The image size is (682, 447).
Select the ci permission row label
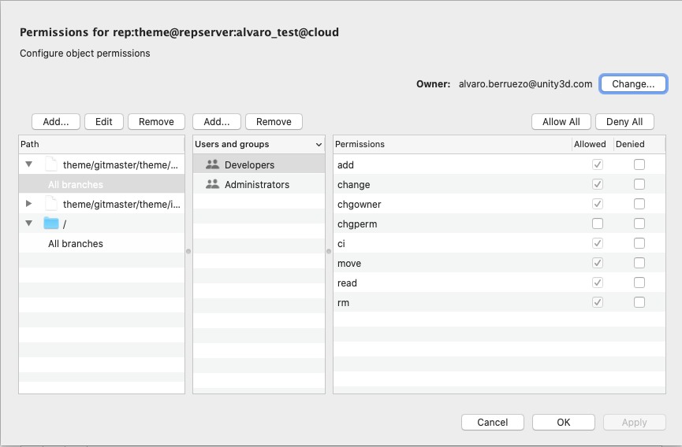pyautogui.click(x=341, y=244)
